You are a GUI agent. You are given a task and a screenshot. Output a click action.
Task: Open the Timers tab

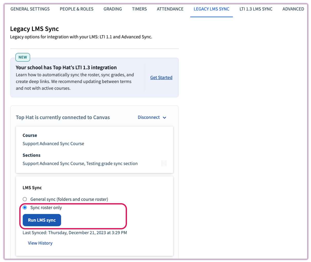pos(139,9)
